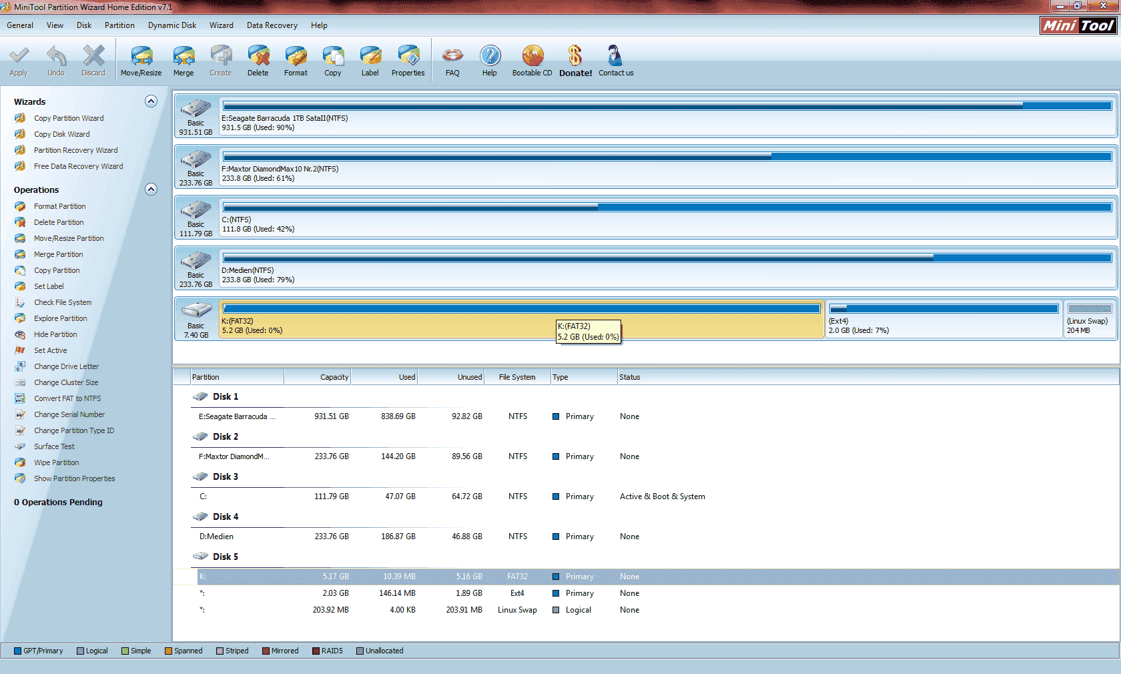Image resolution: width=1121 pixels, height=674 pixels.
Task: Sort by File System column header
Action: coord(517,377)
